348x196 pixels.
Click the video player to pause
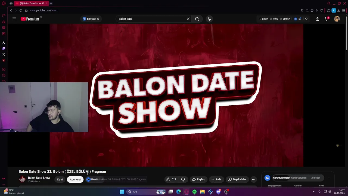[176, 95]
